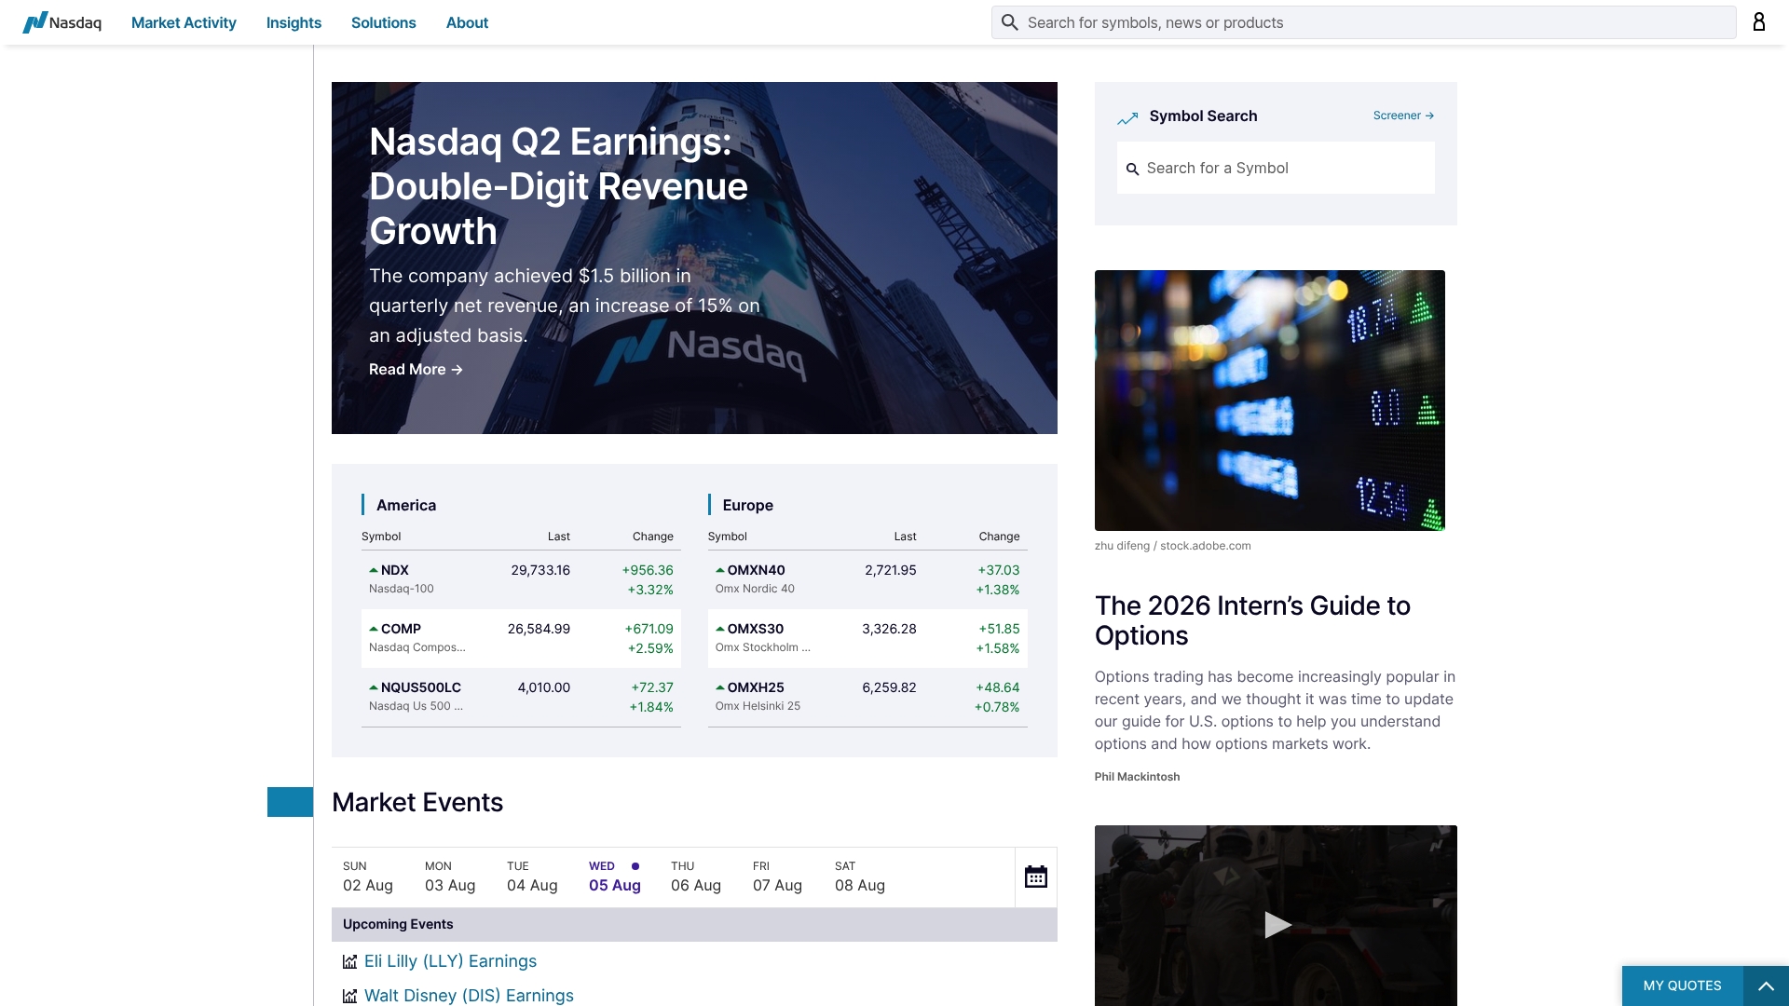The height and width of the screenshot is (1006, 1789).
Task: Select the MON 03 Aug tab
Action: click(x=450, y=877)
